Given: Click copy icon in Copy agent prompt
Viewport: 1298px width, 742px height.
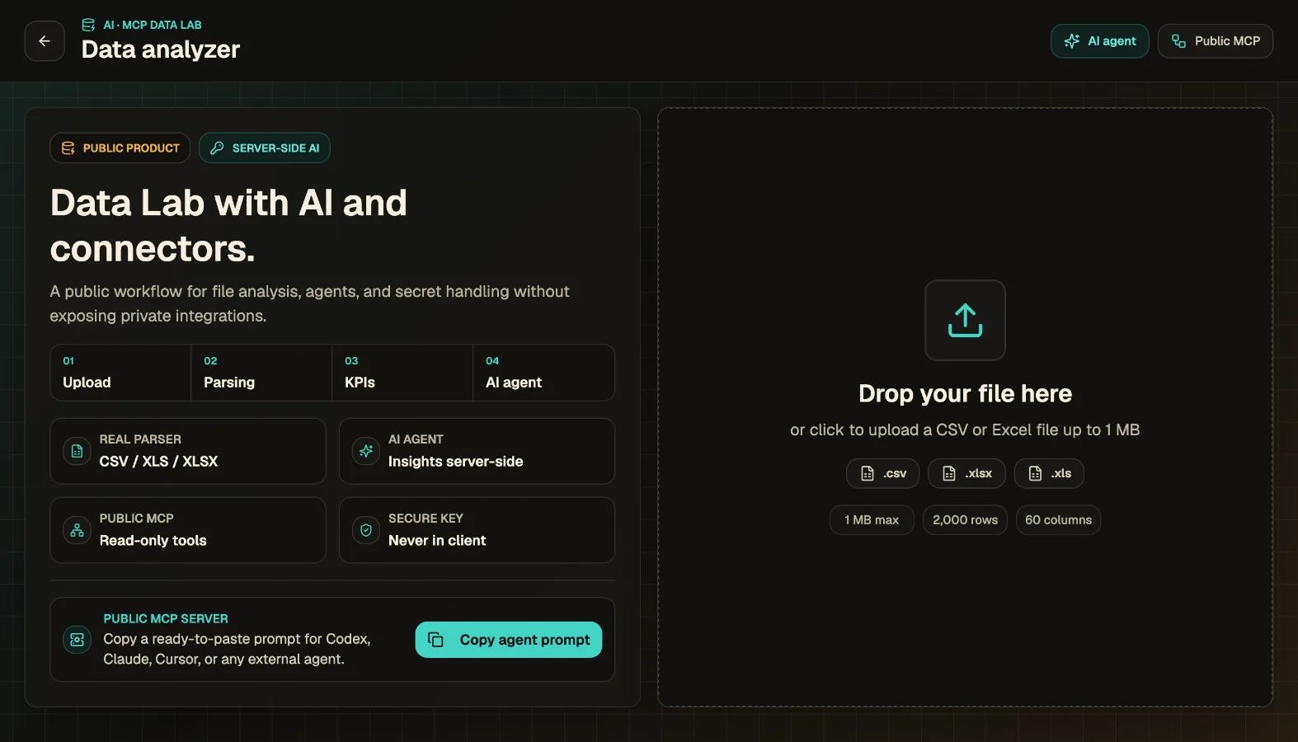Looking at the screenshot, I should pyautogui.click(x=436, y=640).
